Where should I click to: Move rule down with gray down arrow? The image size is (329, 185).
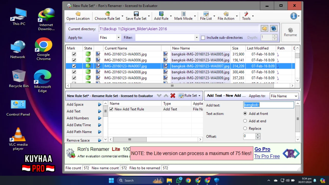[159, 96]
